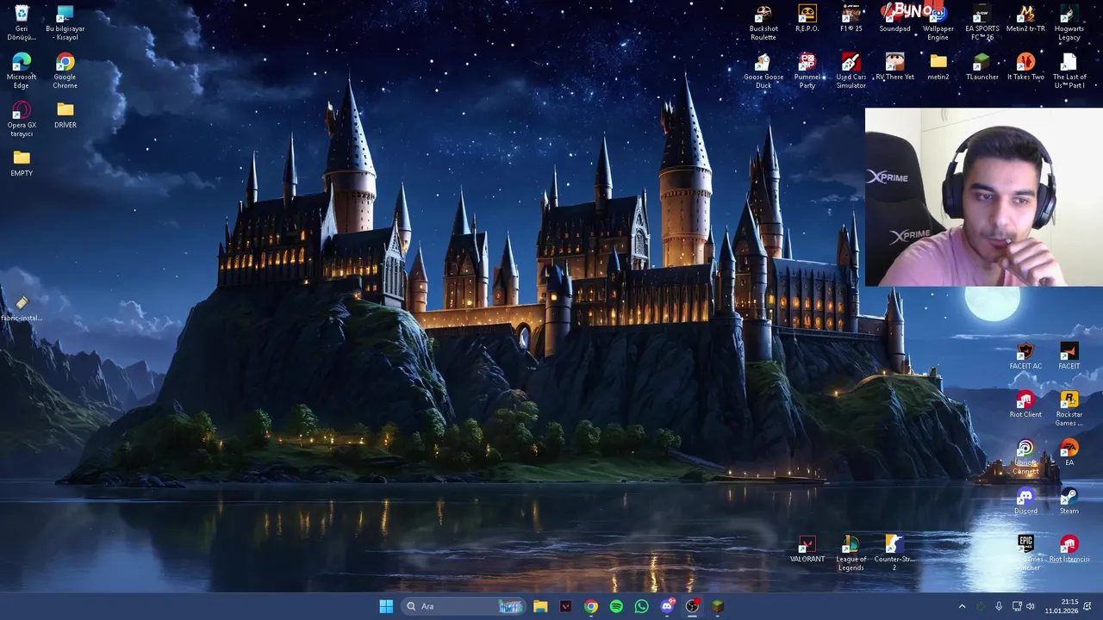This screenshot has height=620, width=1103.
Task: Select the Metin2 tr-TR shortcut
Action: click(x=1025, y=19)
